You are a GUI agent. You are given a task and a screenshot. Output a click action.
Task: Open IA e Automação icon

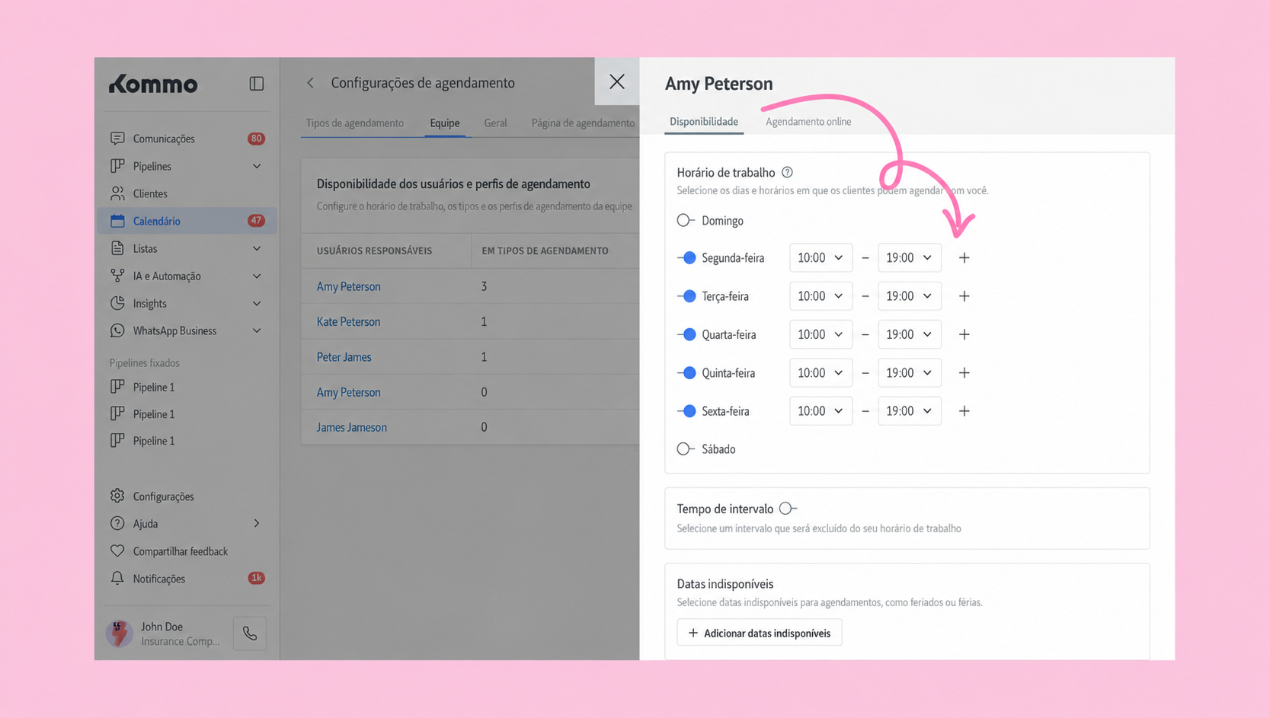117,276
